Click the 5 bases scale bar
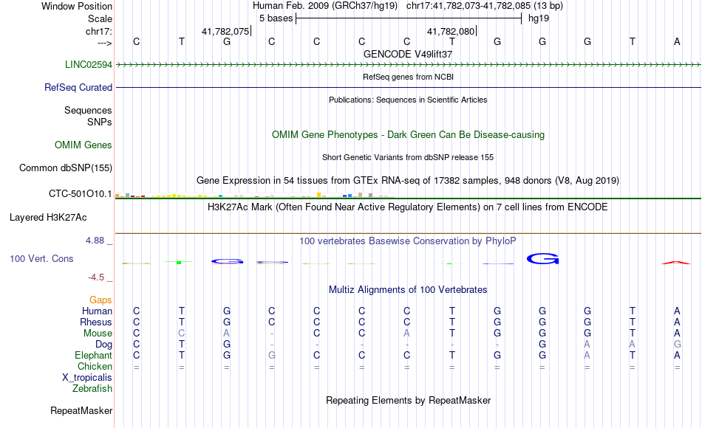Screen dimensions: 702x428 (409, 18)
